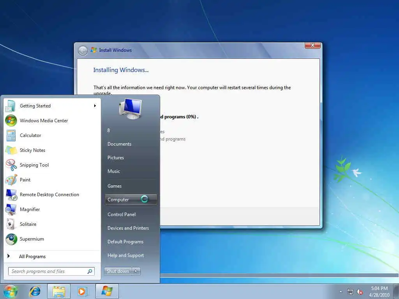Click the search magnifier icon
Viewport: 399px width, 299px height.
90,271
